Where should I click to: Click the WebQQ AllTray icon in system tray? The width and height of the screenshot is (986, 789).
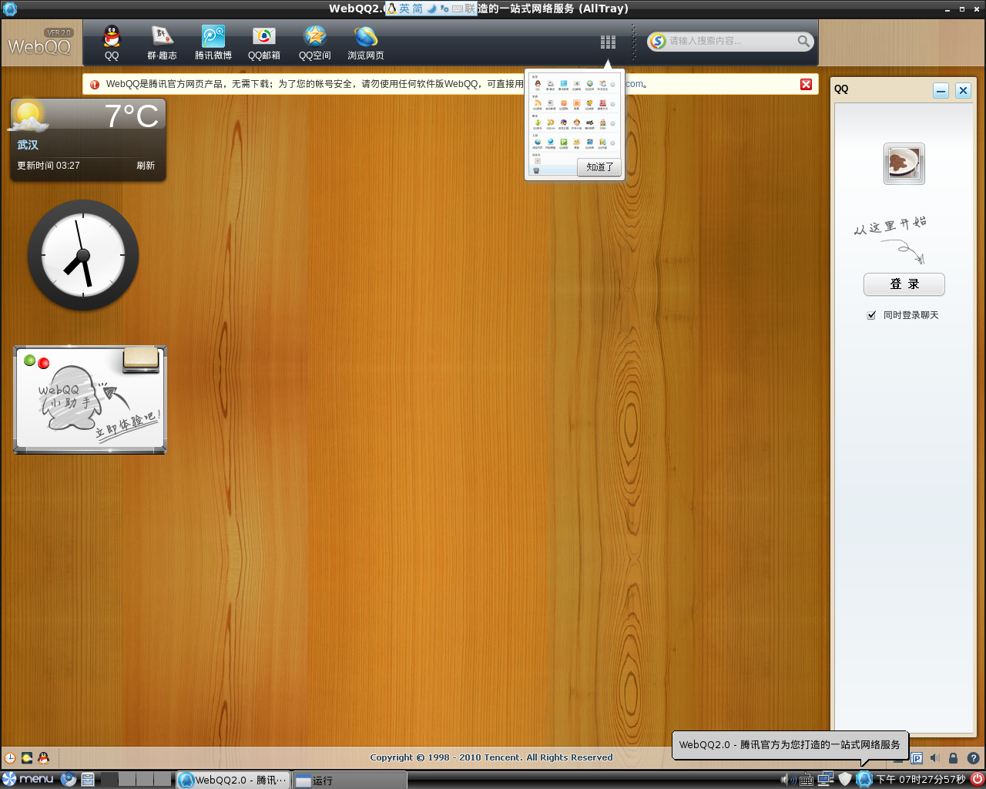pyautogui.click(x=864, y=779)
